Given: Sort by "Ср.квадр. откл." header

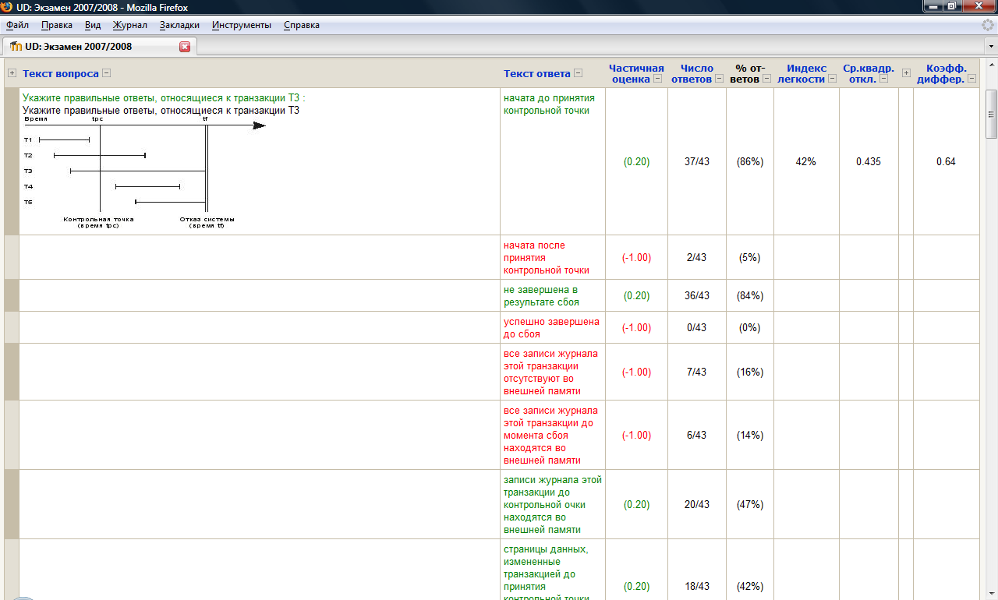Looking at the screenshot, I should coord(869,73).
